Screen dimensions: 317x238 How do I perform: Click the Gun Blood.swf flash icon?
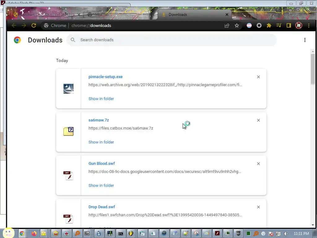pyautogui.click(x=68, y=175)
